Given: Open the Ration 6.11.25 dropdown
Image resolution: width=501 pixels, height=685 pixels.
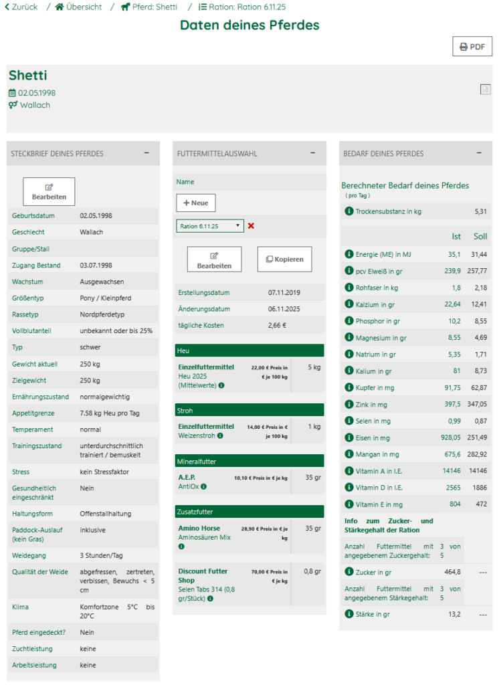Looking at the screenshot, I should pos(210,226).
